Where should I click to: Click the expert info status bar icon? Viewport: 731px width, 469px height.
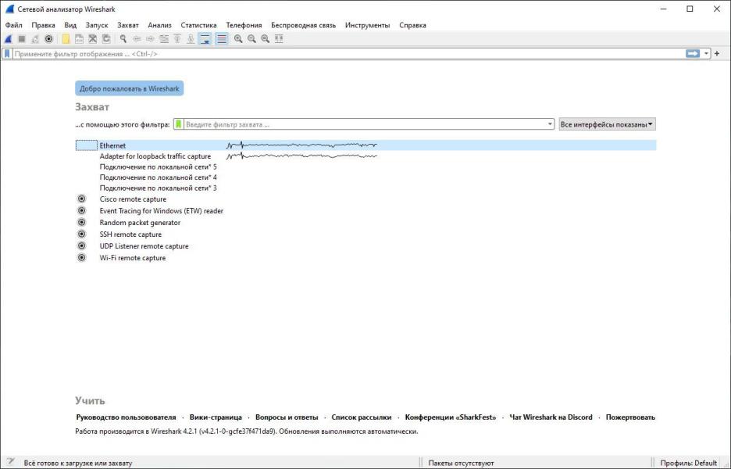click(x=10, y=461)
